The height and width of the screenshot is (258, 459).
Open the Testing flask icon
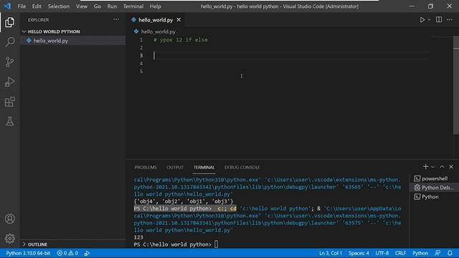[9, 121]
